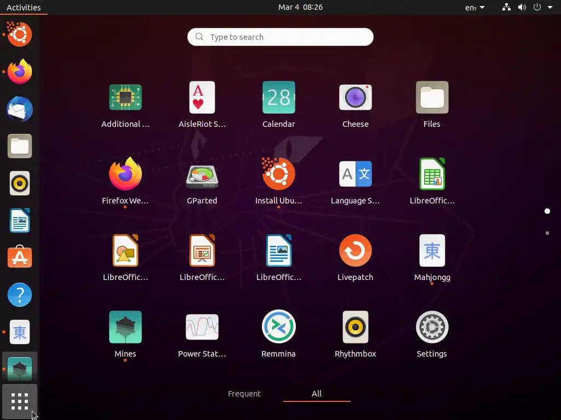Launch LibreOffice Impress
561x420 pixels.
(202, 250)
